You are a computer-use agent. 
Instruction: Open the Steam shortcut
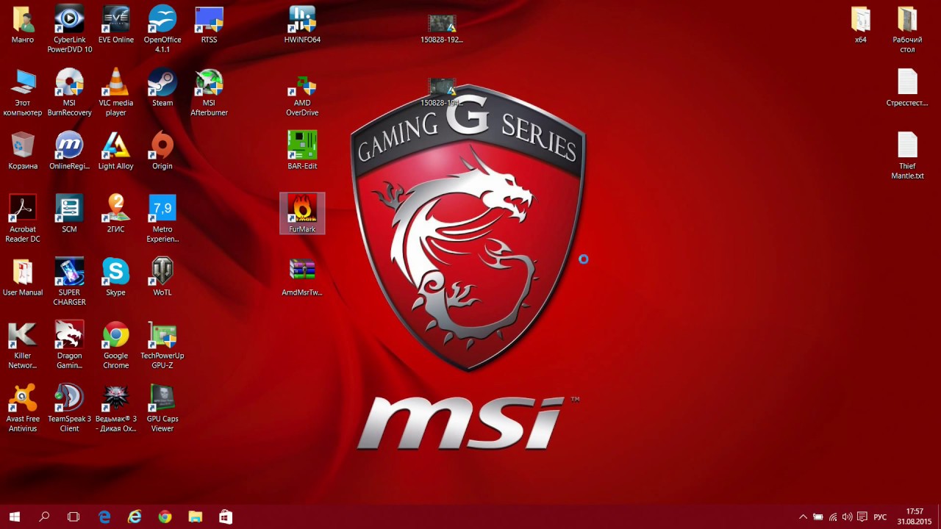[162, 88]
